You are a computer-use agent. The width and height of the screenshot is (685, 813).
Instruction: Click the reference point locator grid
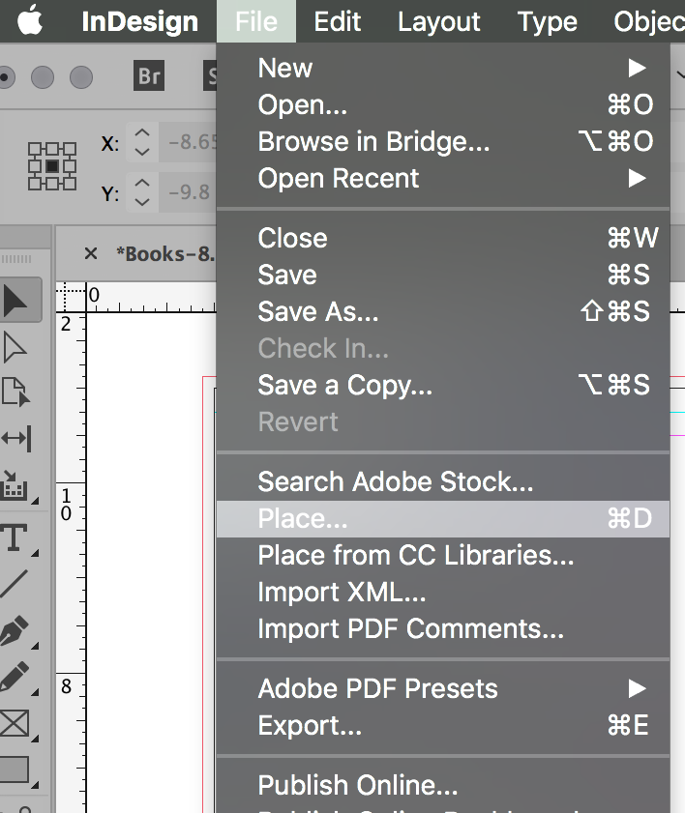click(52, 166)
